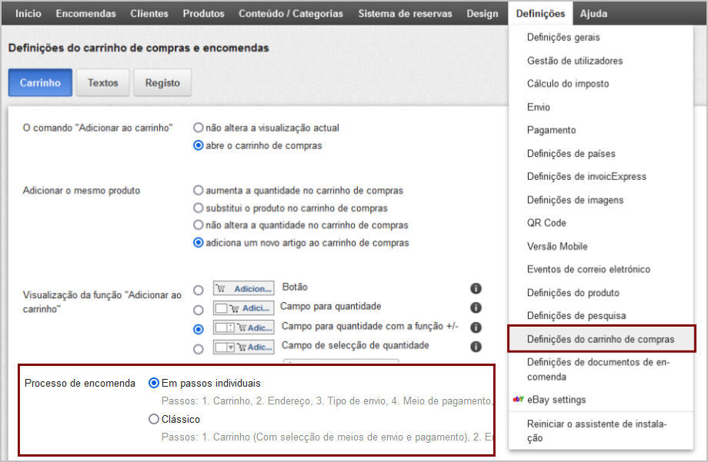Select 'adiciona um novo artigo ao carrinho'
This screenshot has height=462, width=708.
[198, 243]
